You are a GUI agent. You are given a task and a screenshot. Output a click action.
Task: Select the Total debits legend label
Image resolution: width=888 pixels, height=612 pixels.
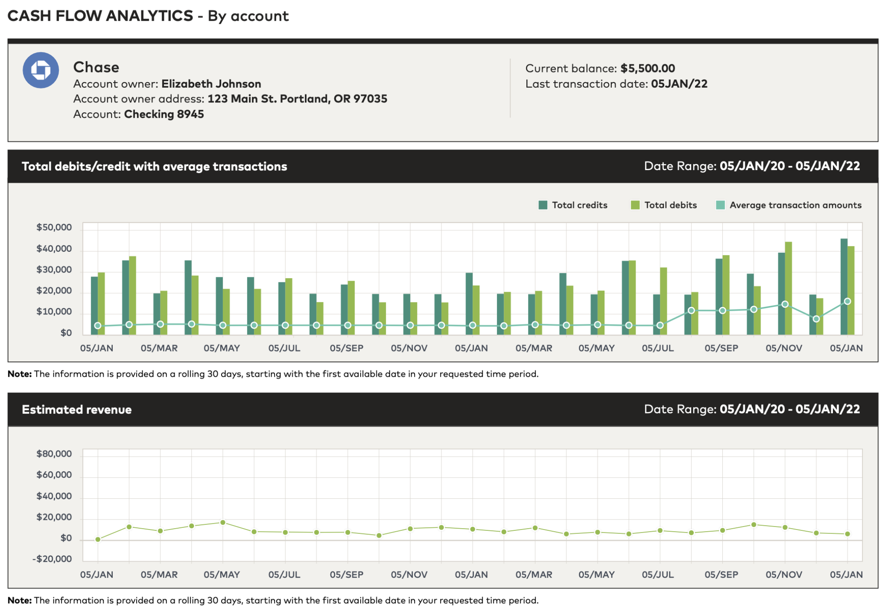tap(670, 205)
